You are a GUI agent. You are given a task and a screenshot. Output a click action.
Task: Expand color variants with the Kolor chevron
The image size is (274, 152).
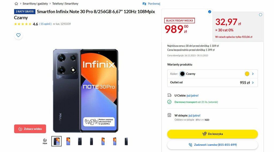pyautogui.click(x=253, y=74)
